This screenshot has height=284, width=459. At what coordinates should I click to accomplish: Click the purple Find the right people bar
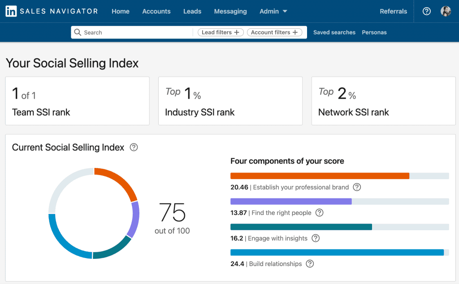(x=291, y=201)
